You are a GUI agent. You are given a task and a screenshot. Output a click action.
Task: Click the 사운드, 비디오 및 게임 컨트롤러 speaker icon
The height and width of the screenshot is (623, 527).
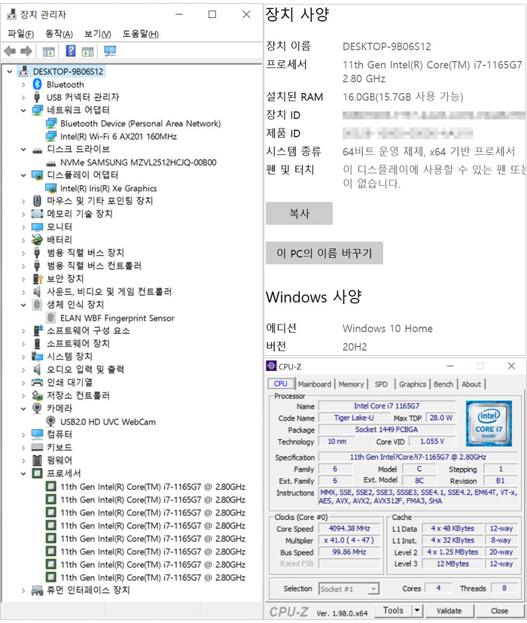pyautogui.click(x=37, y=292)
